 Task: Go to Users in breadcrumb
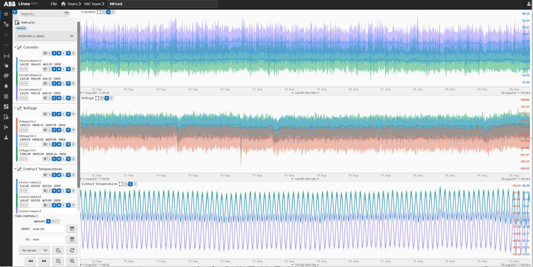click(x=73, y=4)
